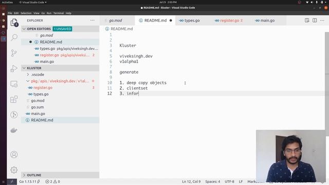Viewport: 329px width, 185px height.
Task: Open the Remote Explorer view
Action: [x=14, y=84]
